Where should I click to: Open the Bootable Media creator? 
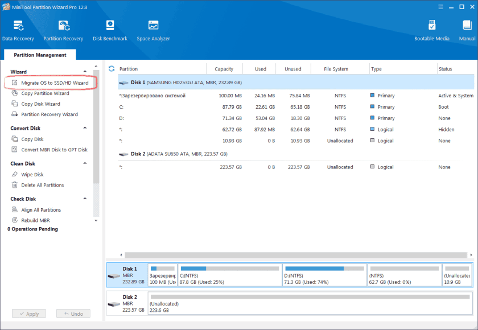(x=431, y=28)
